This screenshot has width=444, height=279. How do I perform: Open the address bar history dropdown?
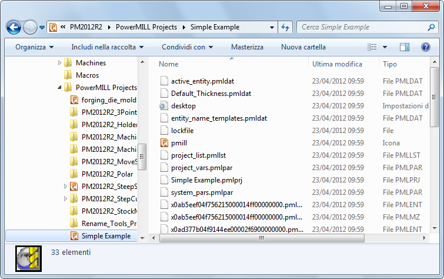pyautogui.click(x=272, y=28)
